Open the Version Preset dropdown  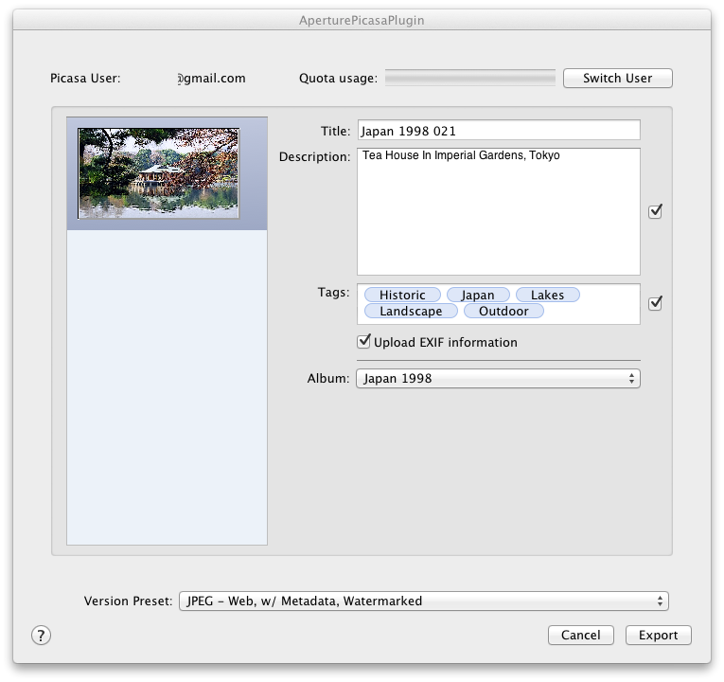424,601
